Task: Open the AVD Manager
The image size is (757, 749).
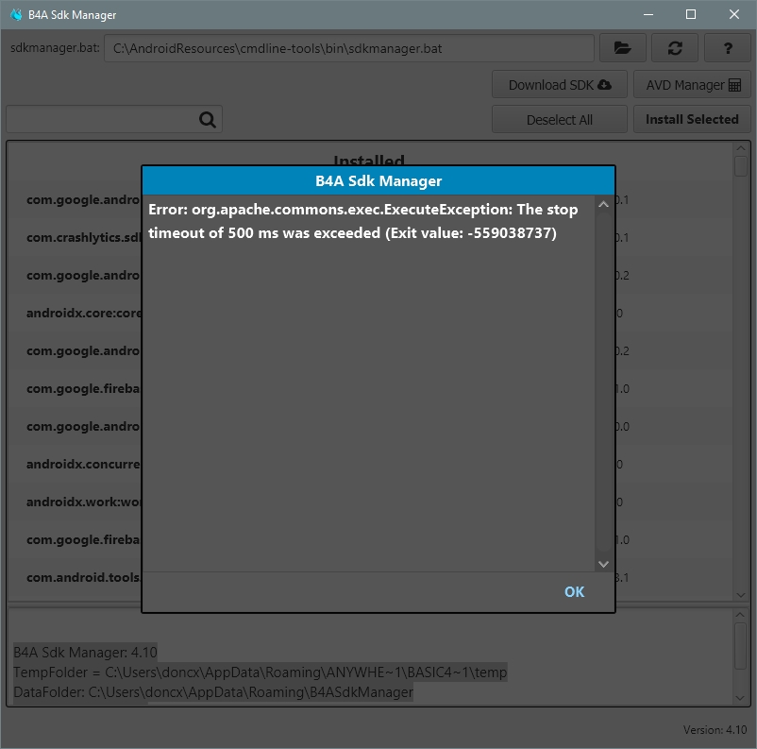Action: coord(692,84)
